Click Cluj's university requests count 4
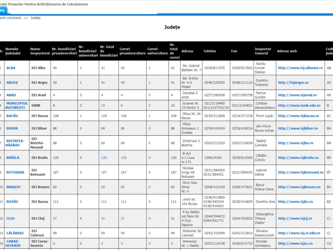The image size is (333, 250). point(150,218)
